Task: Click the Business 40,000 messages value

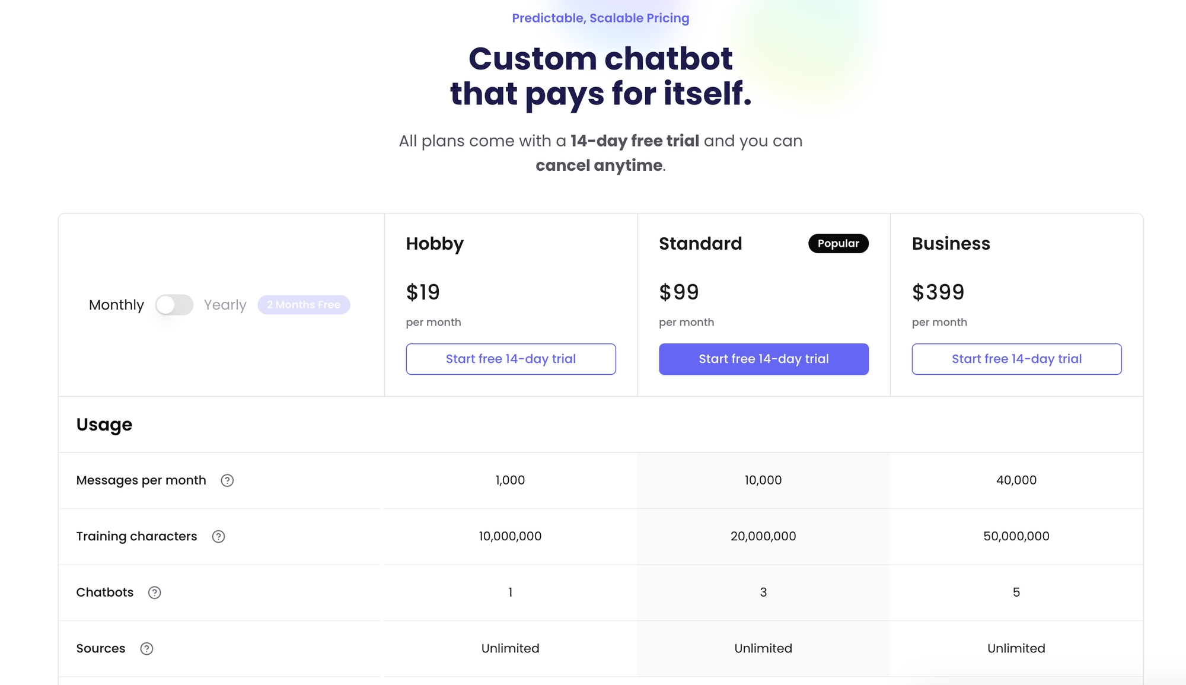Action: pyautogui.click(x=1016, y=480)
